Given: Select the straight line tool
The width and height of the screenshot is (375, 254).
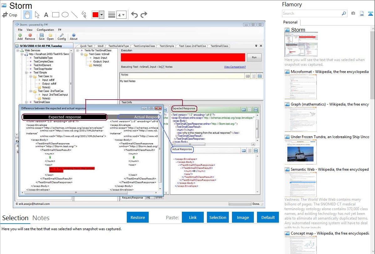Looking at the screenshot, I should 74,15.
